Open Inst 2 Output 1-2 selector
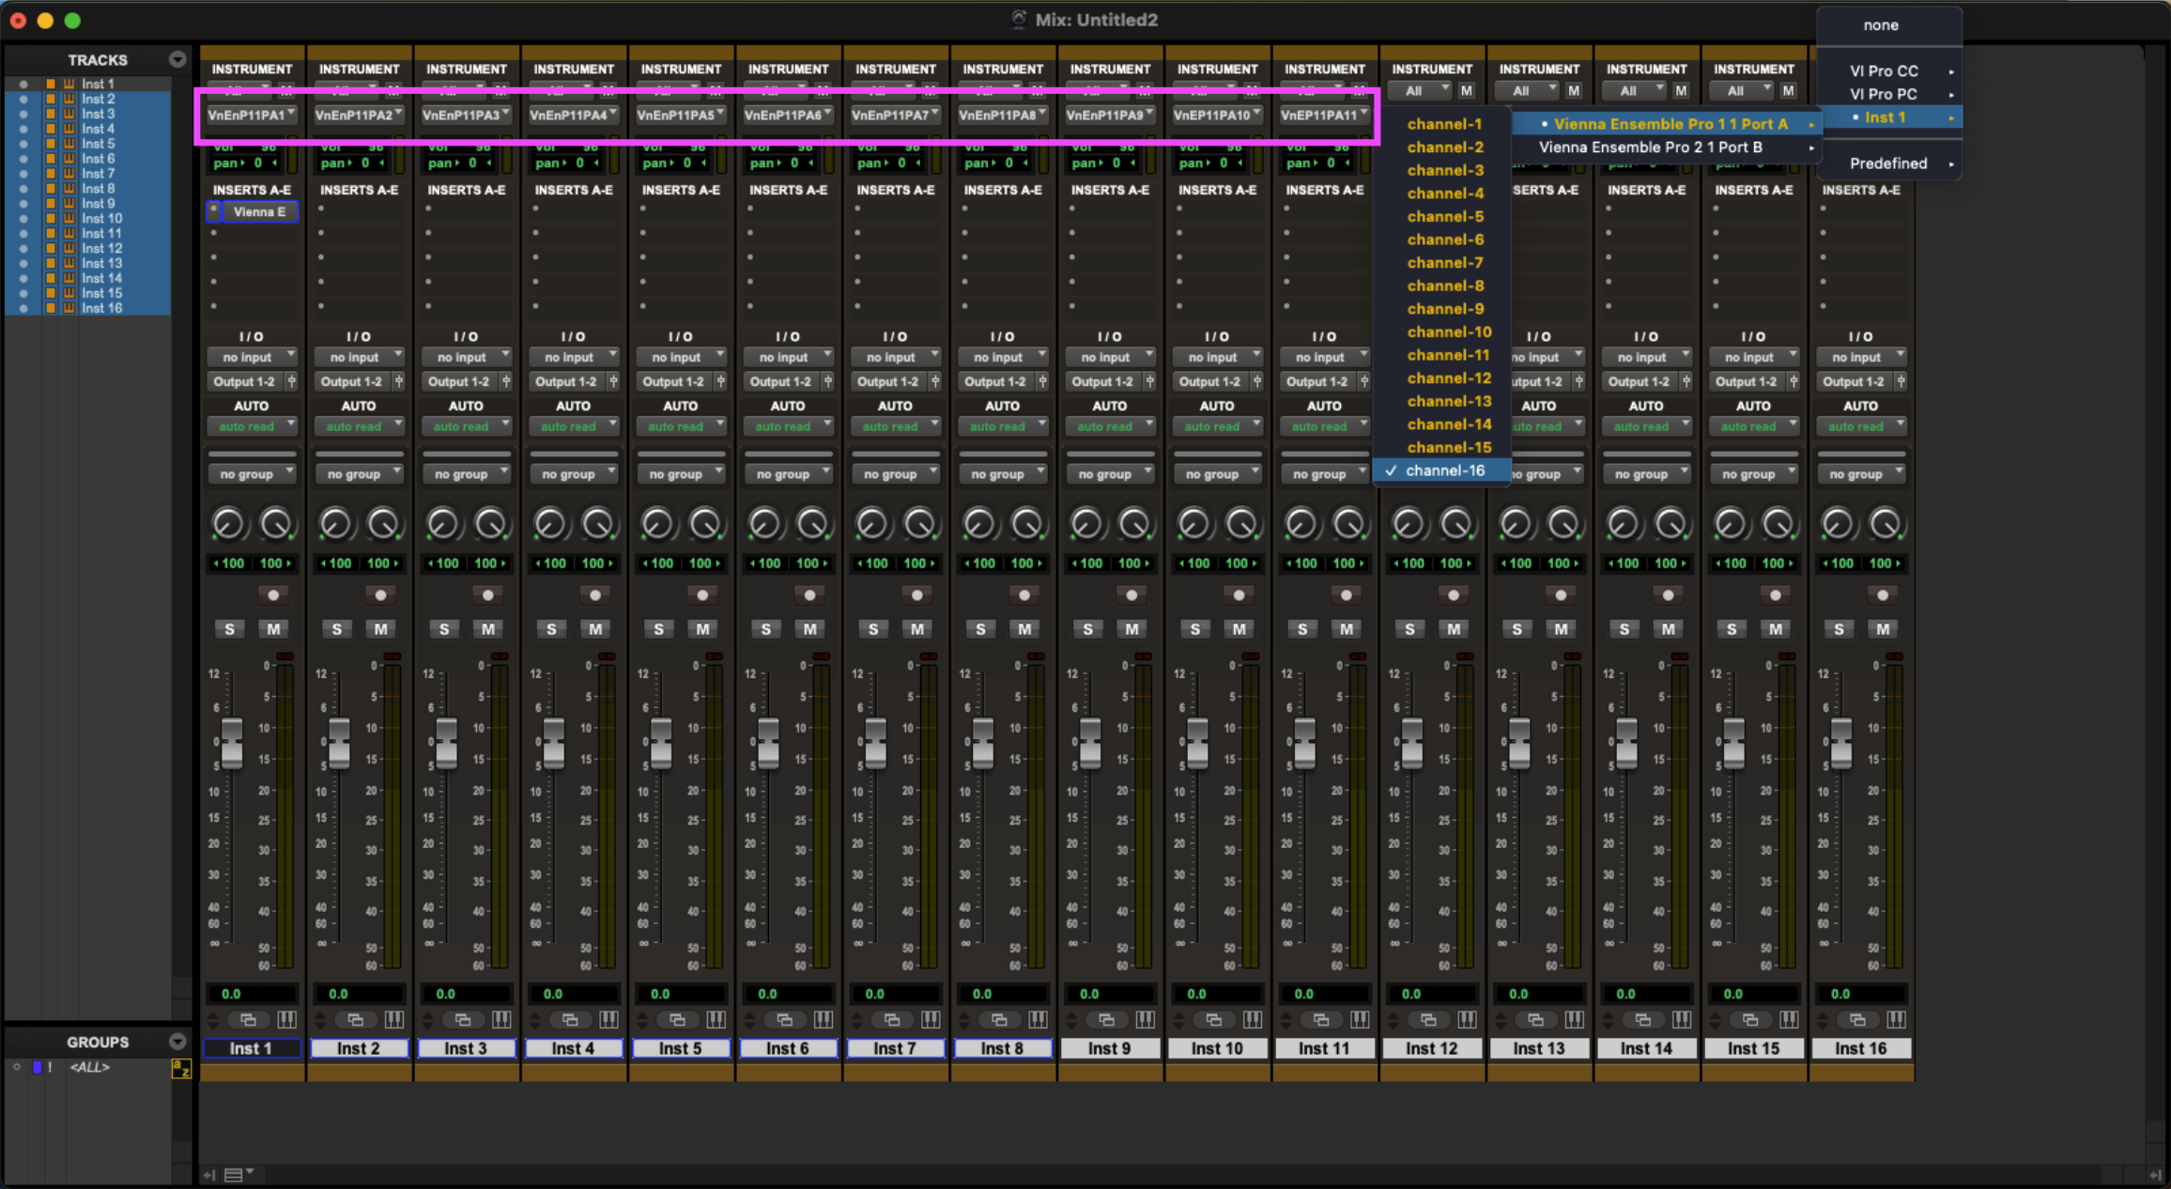Image resolution: width=2171 pixels, height=1189 pixels. [351, 381]
